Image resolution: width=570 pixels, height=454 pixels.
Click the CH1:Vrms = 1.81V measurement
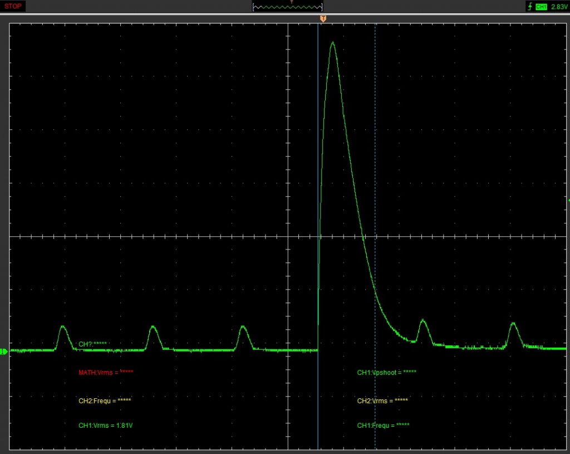[105, 425]
